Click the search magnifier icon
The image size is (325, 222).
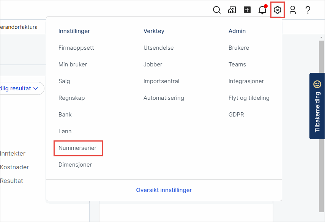217,10
